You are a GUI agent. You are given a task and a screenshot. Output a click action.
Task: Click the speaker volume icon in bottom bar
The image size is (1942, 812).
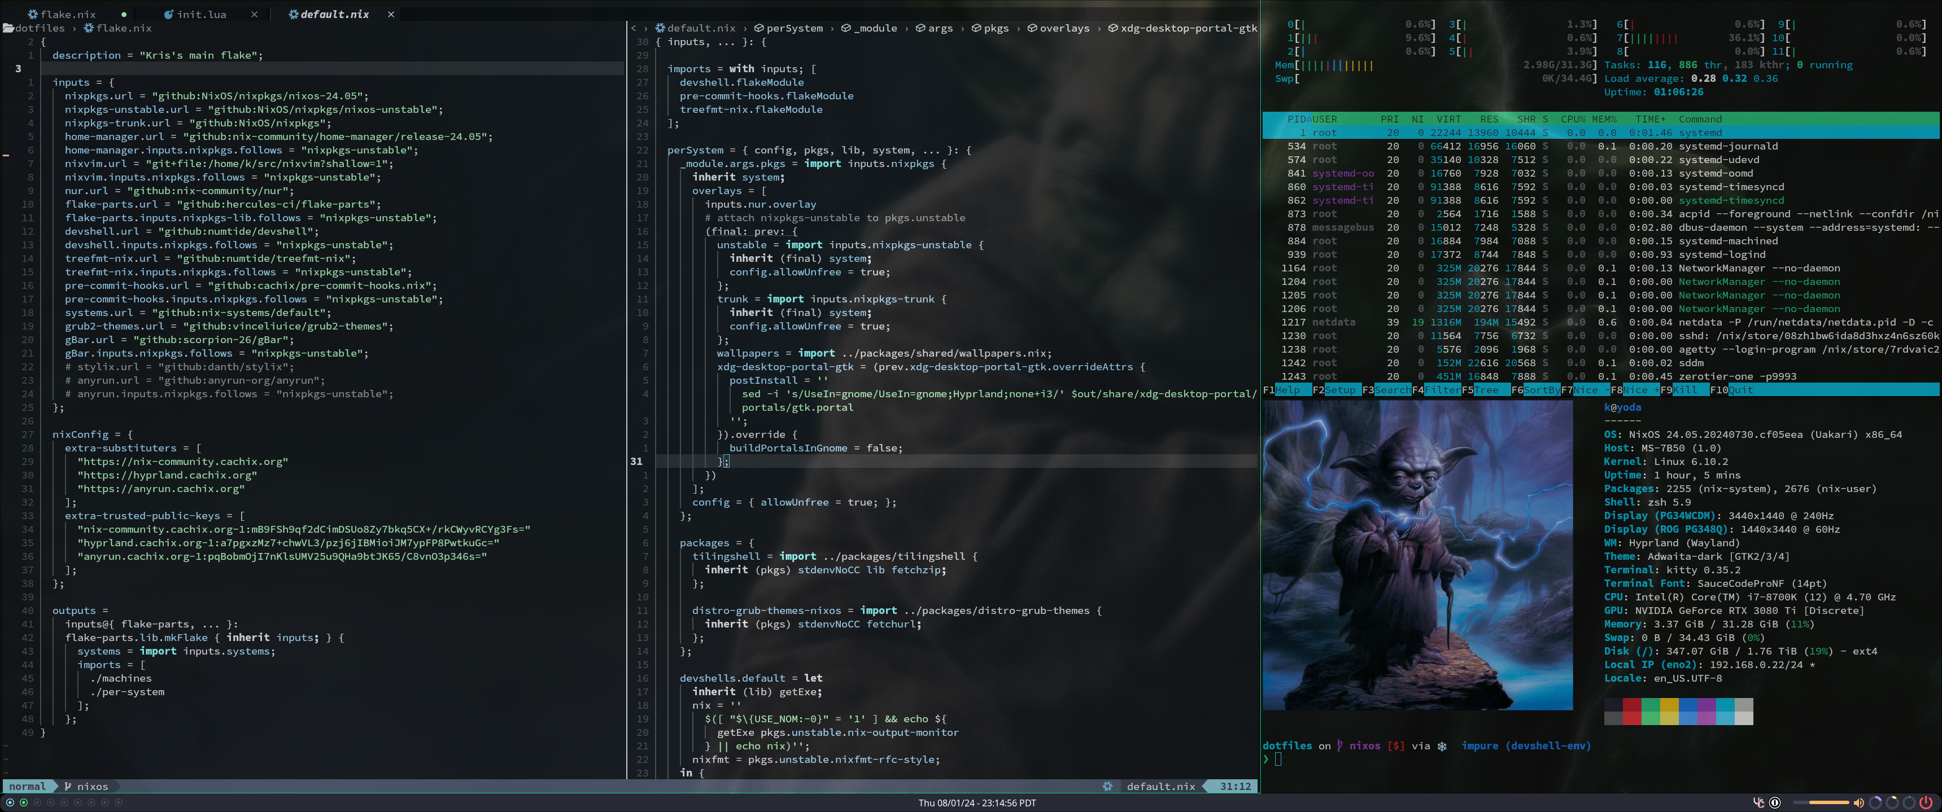pos(1858,803)
